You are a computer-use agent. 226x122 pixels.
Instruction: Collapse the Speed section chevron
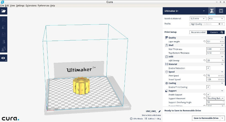coord(222,72)
